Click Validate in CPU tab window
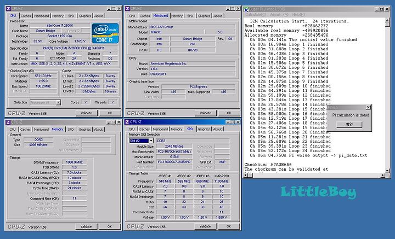The width and height of the screenshot is (395, 239). click(86, 113)
